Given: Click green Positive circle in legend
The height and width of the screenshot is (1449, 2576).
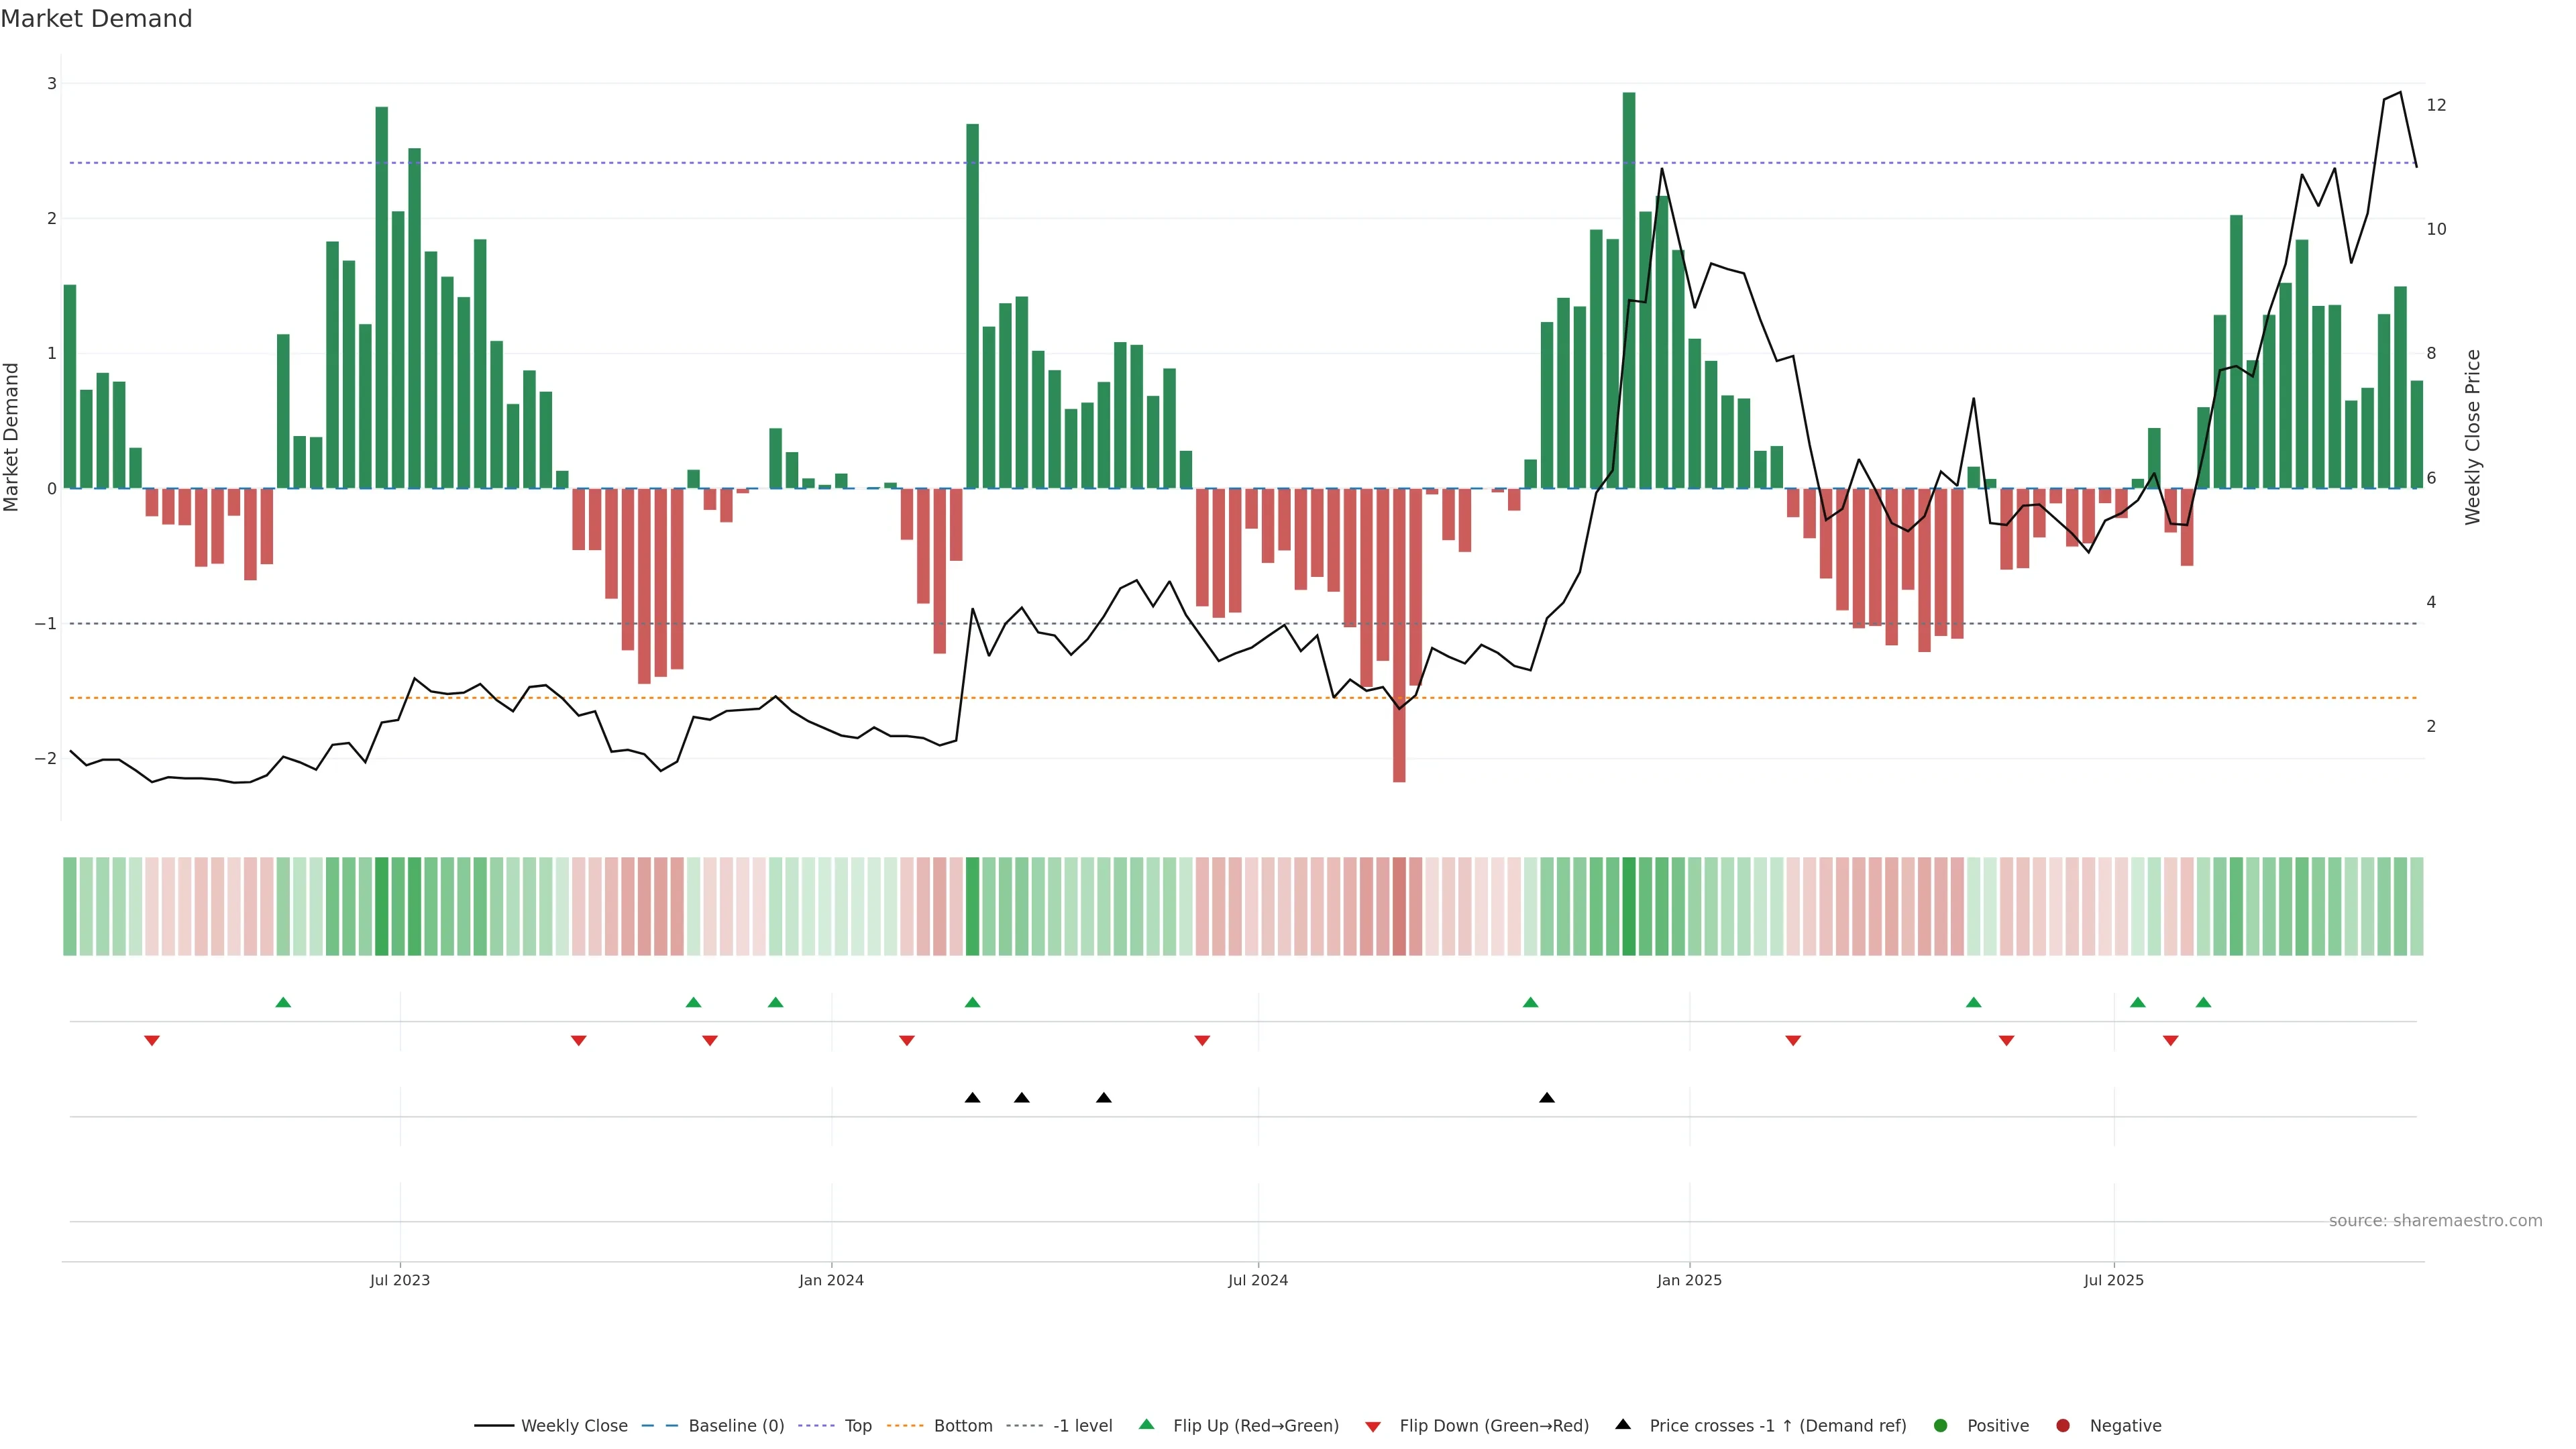Looking at the screenshot, I should pos(1941,1426).
